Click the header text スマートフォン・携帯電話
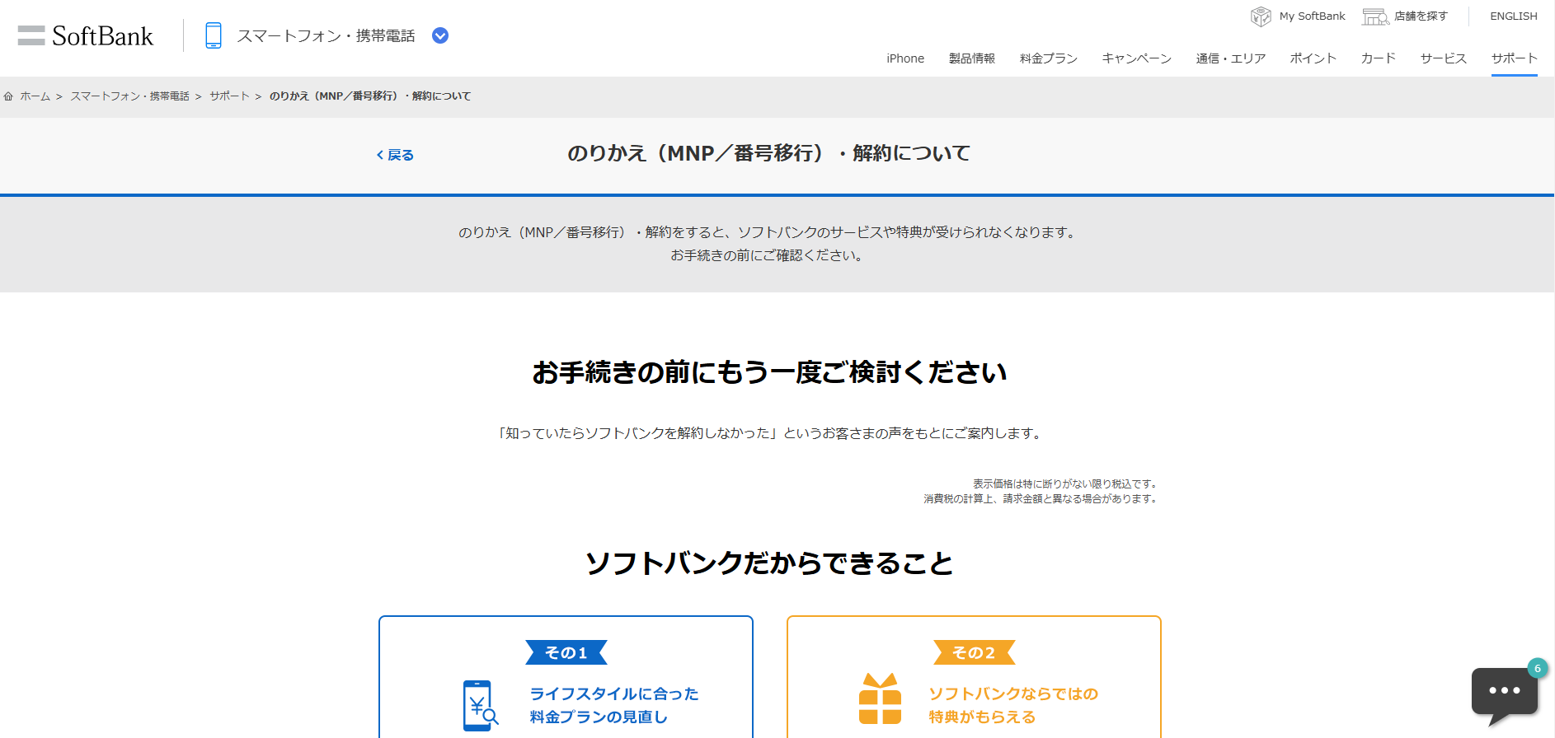This screenshot has width=1555, height=738. 326,35
